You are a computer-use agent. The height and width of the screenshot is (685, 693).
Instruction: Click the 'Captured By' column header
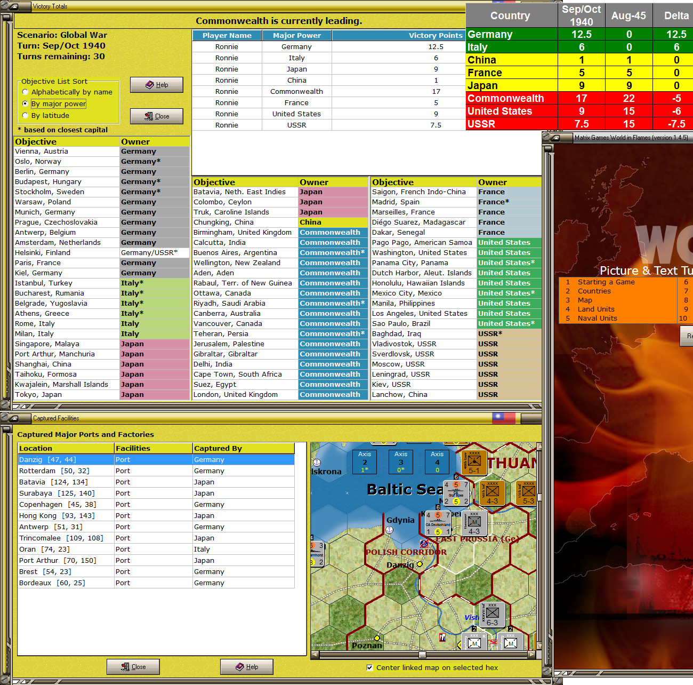pos(244,448)
